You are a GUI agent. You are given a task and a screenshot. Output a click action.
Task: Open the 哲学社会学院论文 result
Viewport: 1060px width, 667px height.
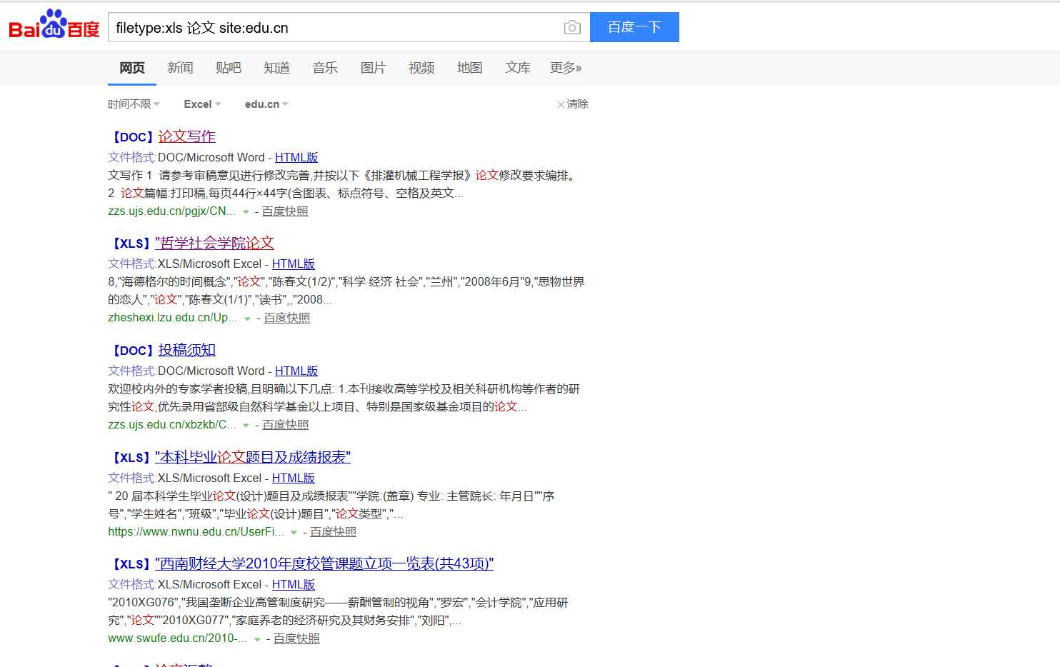click(214, 244)
